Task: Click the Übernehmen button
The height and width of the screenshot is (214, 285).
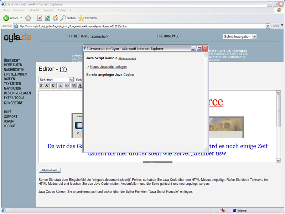Action: pyautogui.click(x=50, y=170)
